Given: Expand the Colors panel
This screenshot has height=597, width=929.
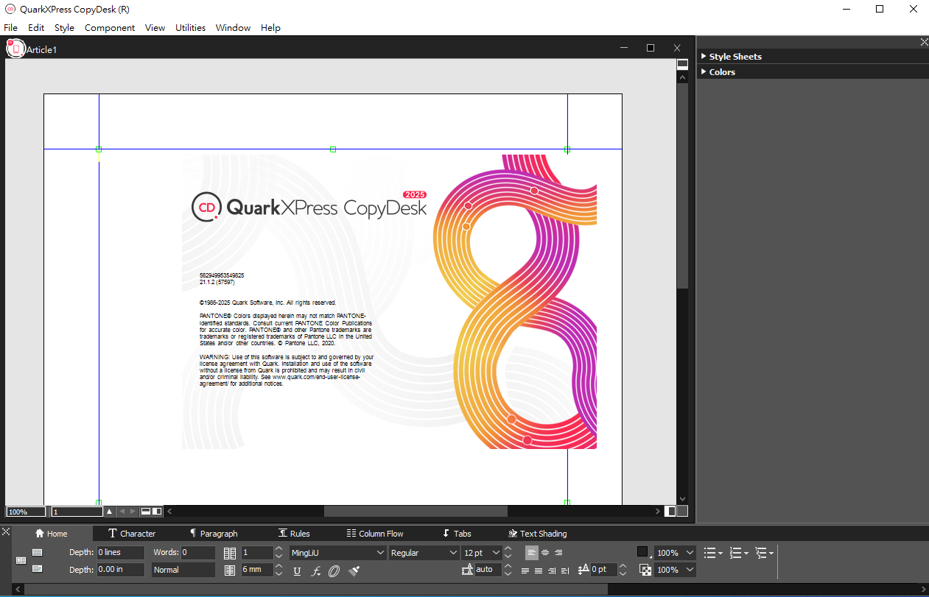Looking at the screenshot, I should 704,71.
